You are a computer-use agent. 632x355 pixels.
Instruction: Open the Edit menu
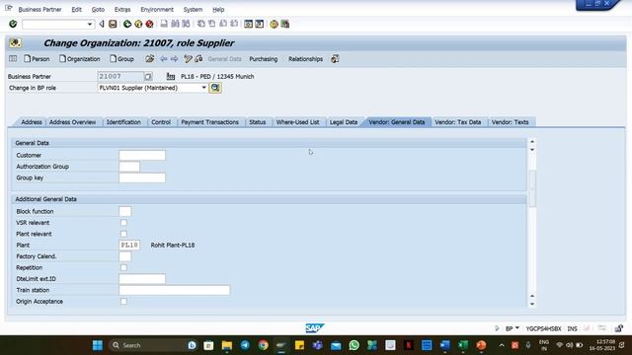[x=77, y=9]
